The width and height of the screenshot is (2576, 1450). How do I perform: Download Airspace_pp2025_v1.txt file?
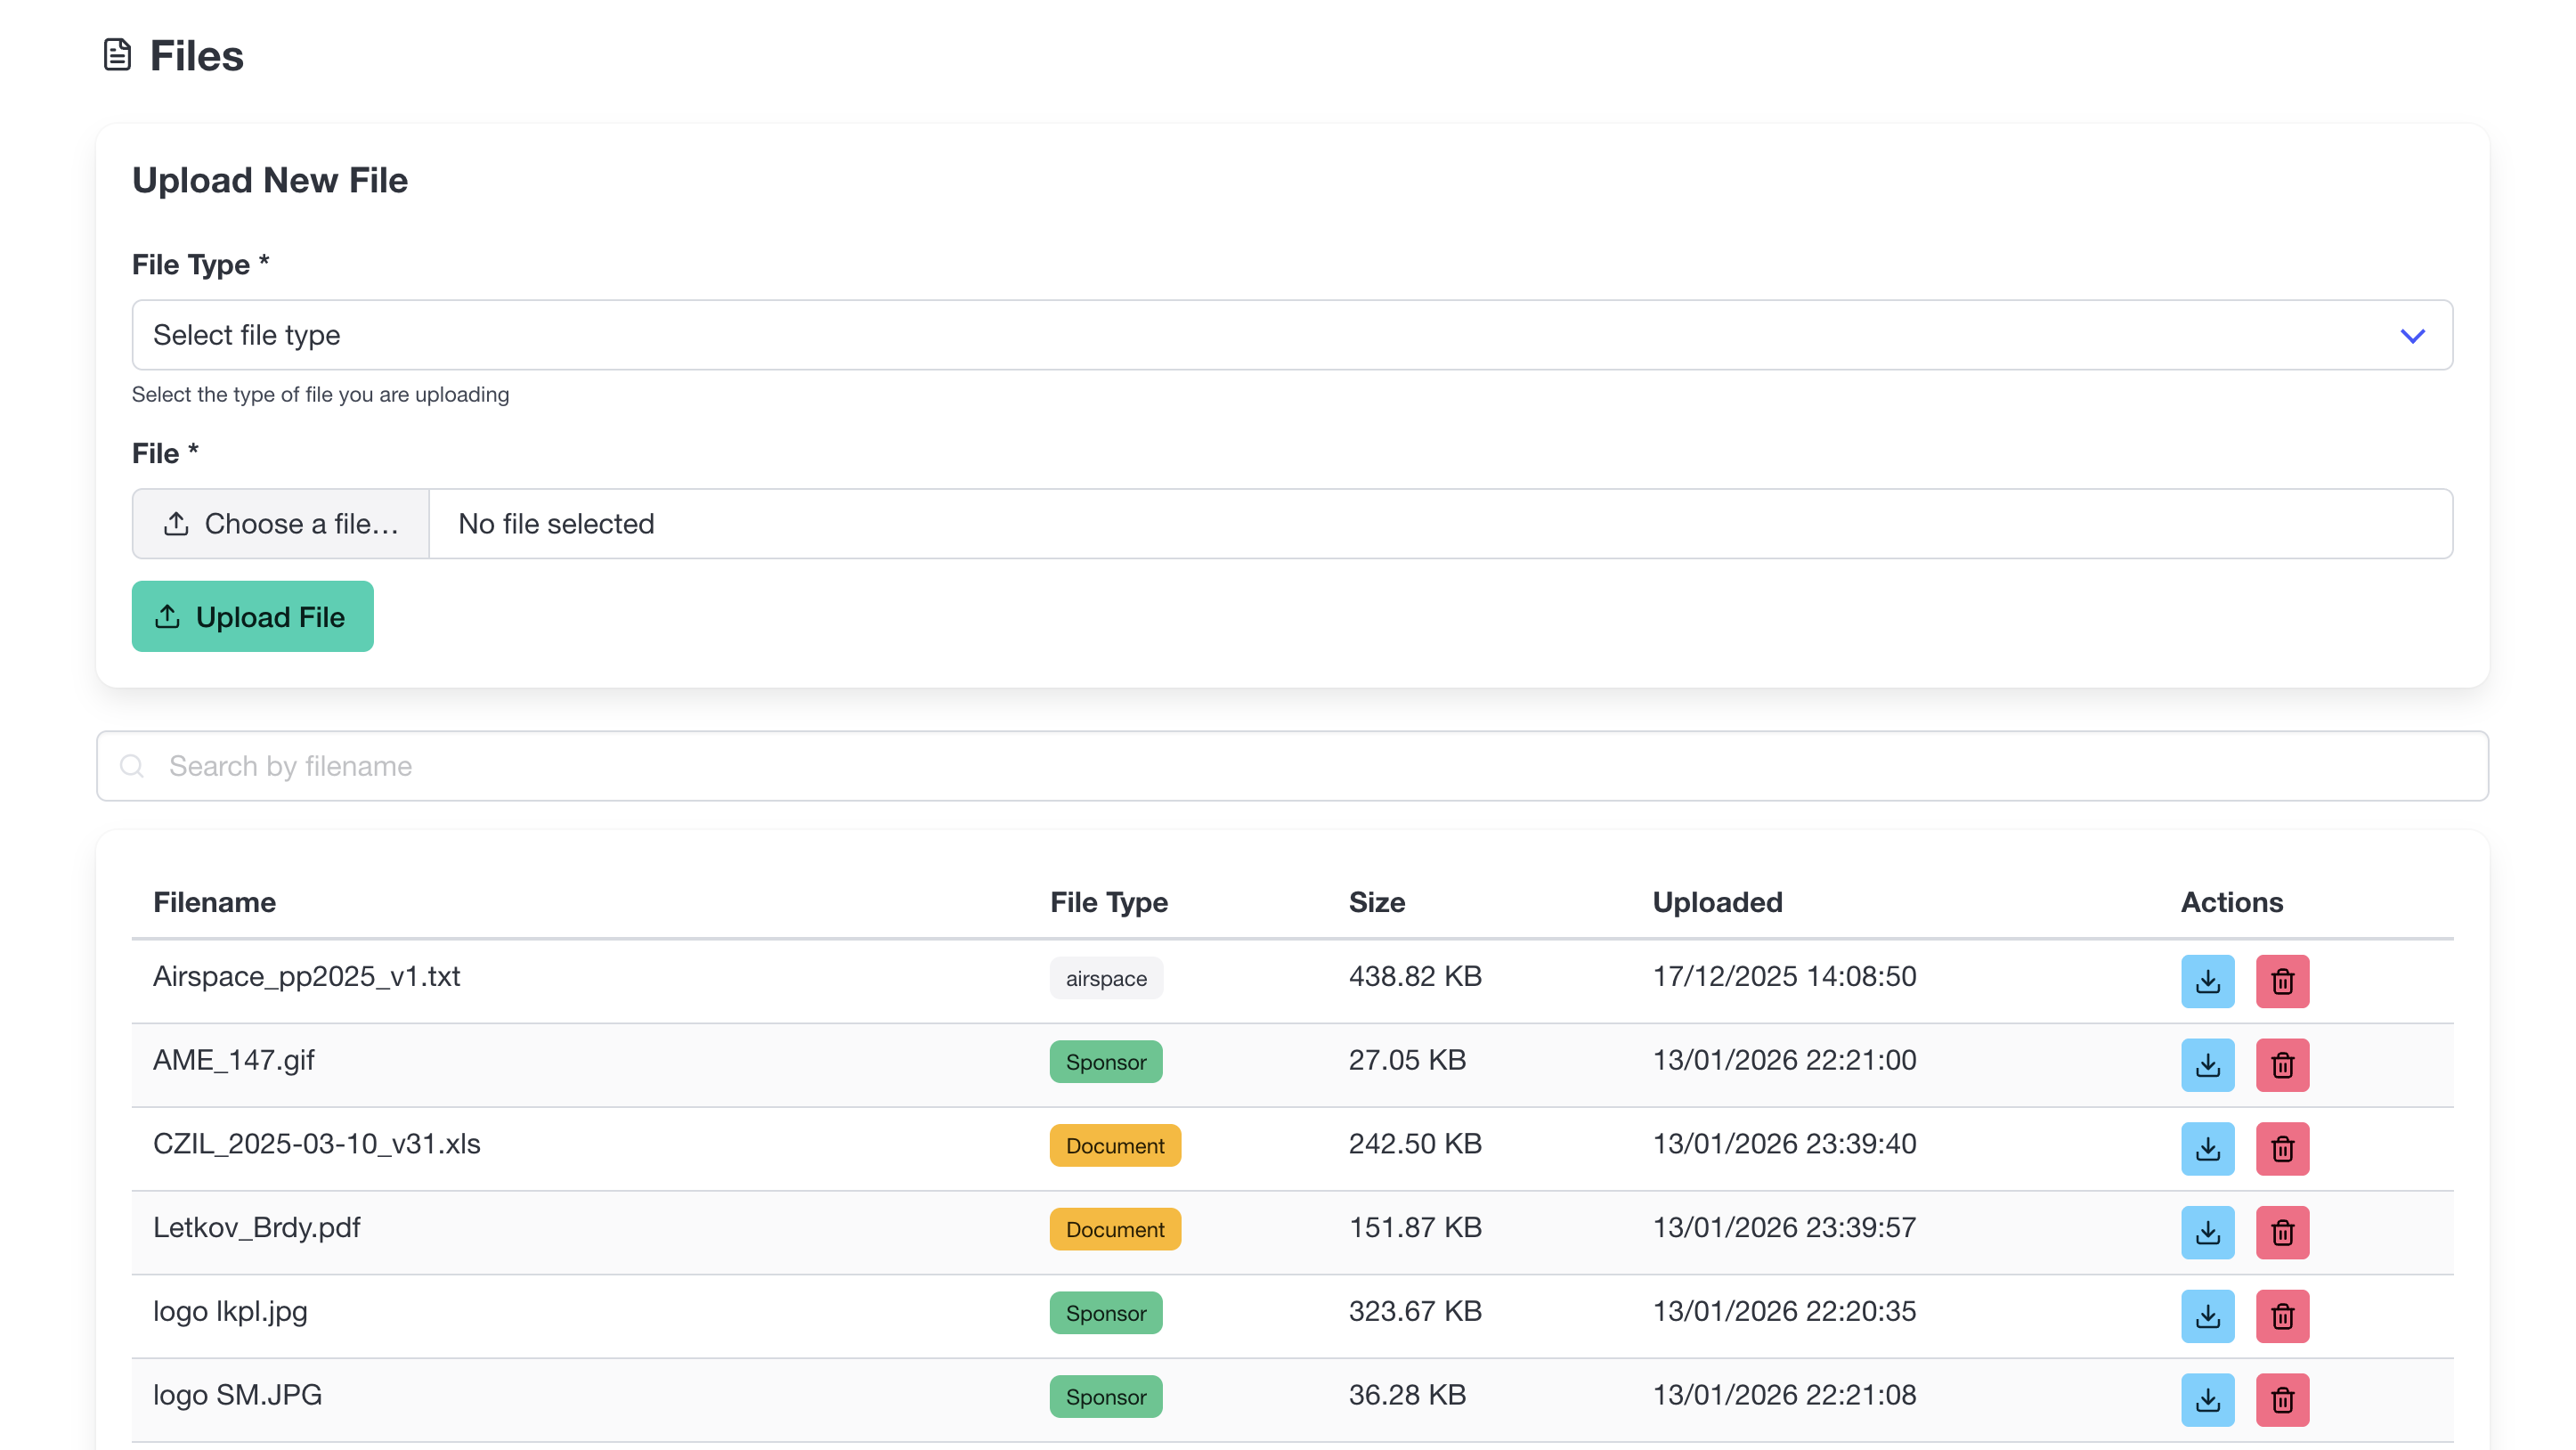point(2207,981)
